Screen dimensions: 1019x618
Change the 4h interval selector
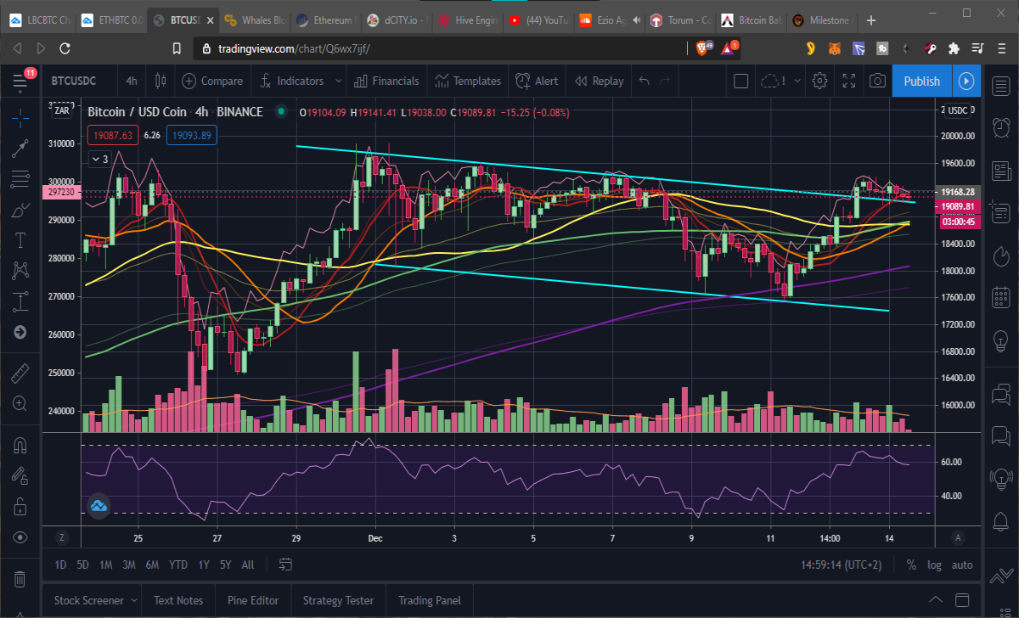(x=132, y=81)
